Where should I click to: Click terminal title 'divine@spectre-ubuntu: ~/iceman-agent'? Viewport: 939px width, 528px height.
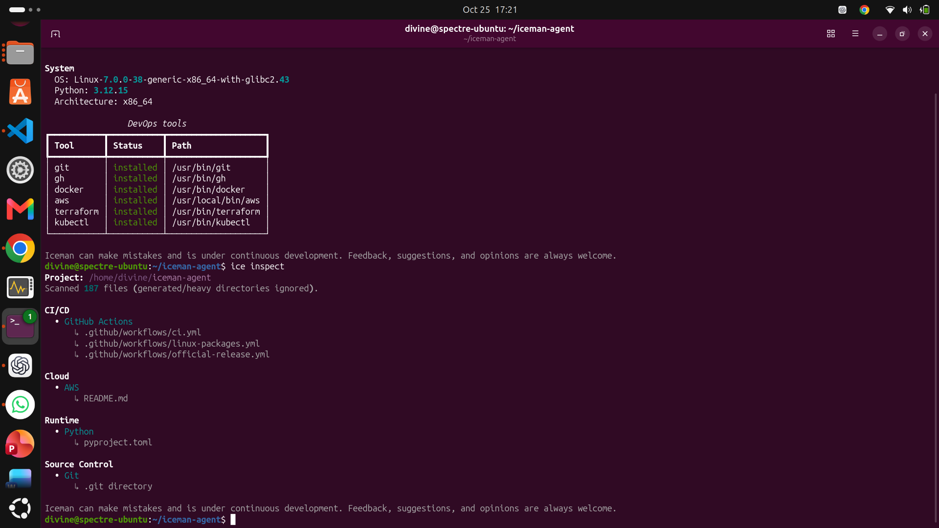coord(489,29)
